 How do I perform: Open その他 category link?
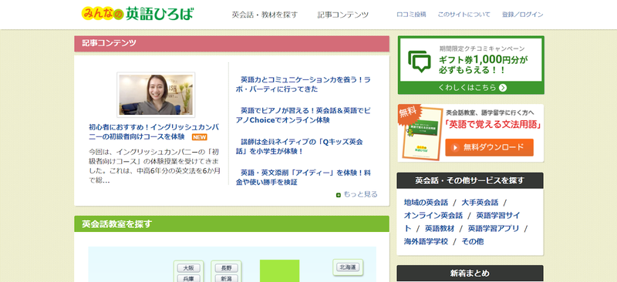pos(473,241)
